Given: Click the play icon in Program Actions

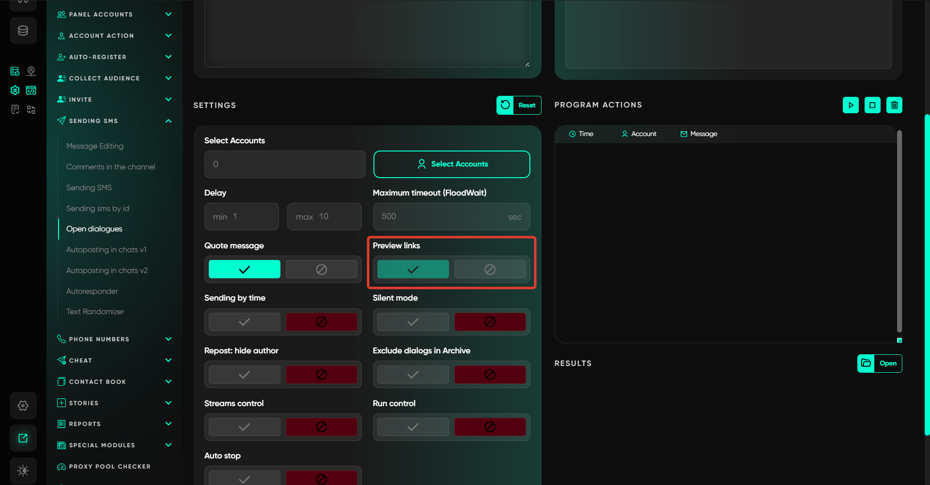Looking at the screenshot, I should tap(851, 105).
